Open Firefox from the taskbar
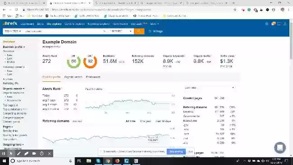 click(117, 161)
